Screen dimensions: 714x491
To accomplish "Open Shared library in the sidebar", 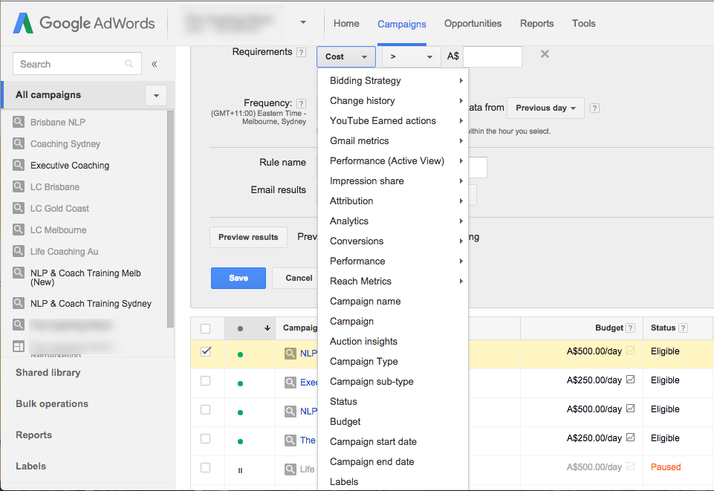I will click(x=48, y=372).
